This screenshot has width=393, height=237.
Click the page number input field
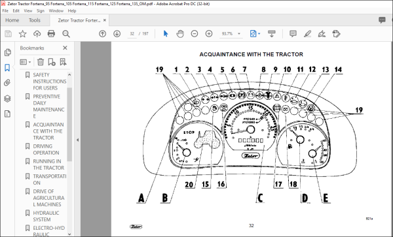coord(132,34)
